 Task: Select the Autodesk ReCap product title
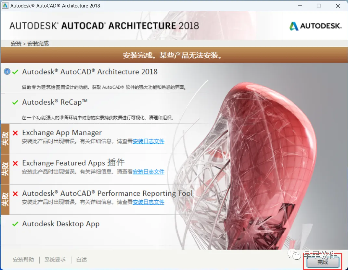[55, 102]
